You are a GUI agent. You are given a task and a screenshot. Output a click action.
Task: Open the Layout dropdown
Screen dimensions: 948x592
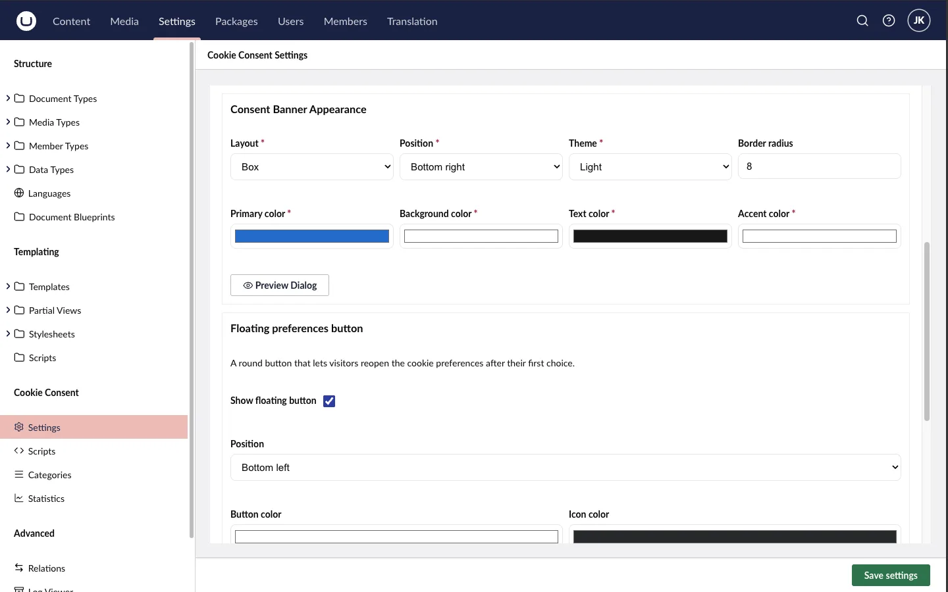tap(312, 167)
